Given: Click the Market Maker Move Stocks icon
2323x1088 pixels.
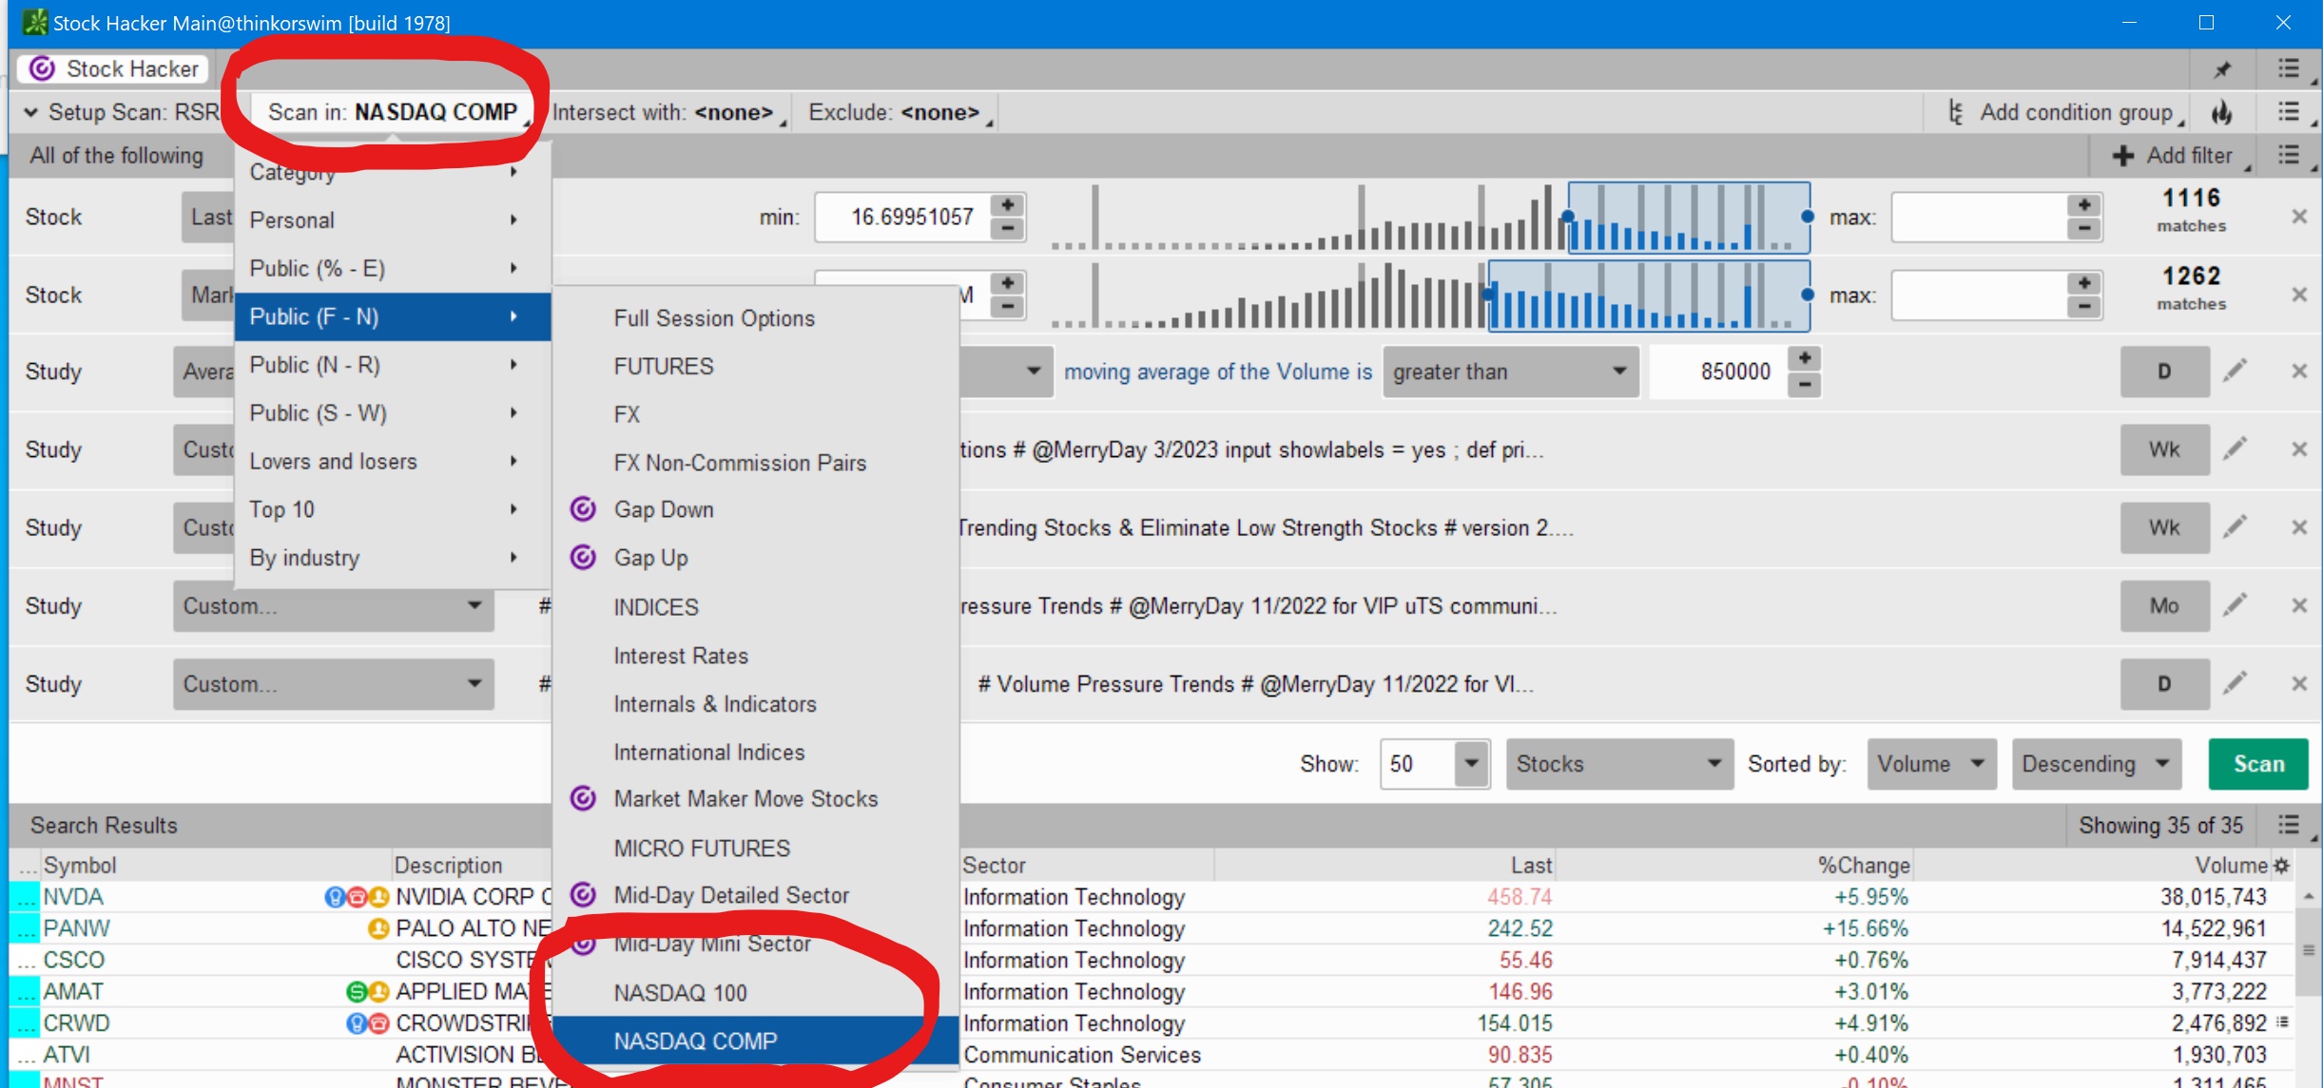Looking at the screenshot, I should click(587, 799).
